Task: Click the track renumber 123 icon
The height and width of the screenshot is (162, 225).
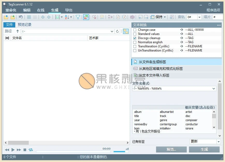Action: (x=132, y=17)
